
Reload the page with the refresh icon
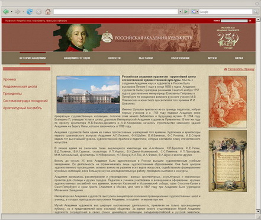[30, 12]
